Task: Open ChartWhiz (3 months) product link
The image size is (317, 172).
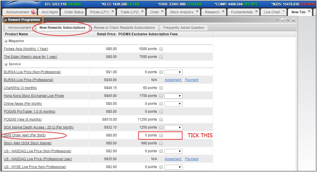Action: coord(20,88)
